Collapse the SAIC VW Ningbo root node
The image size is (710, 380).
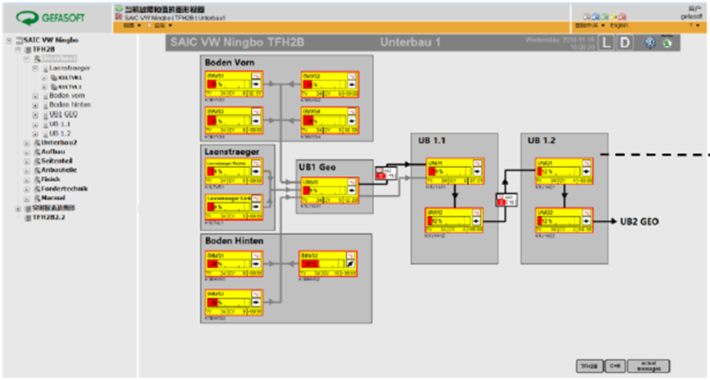pos(9,41)
